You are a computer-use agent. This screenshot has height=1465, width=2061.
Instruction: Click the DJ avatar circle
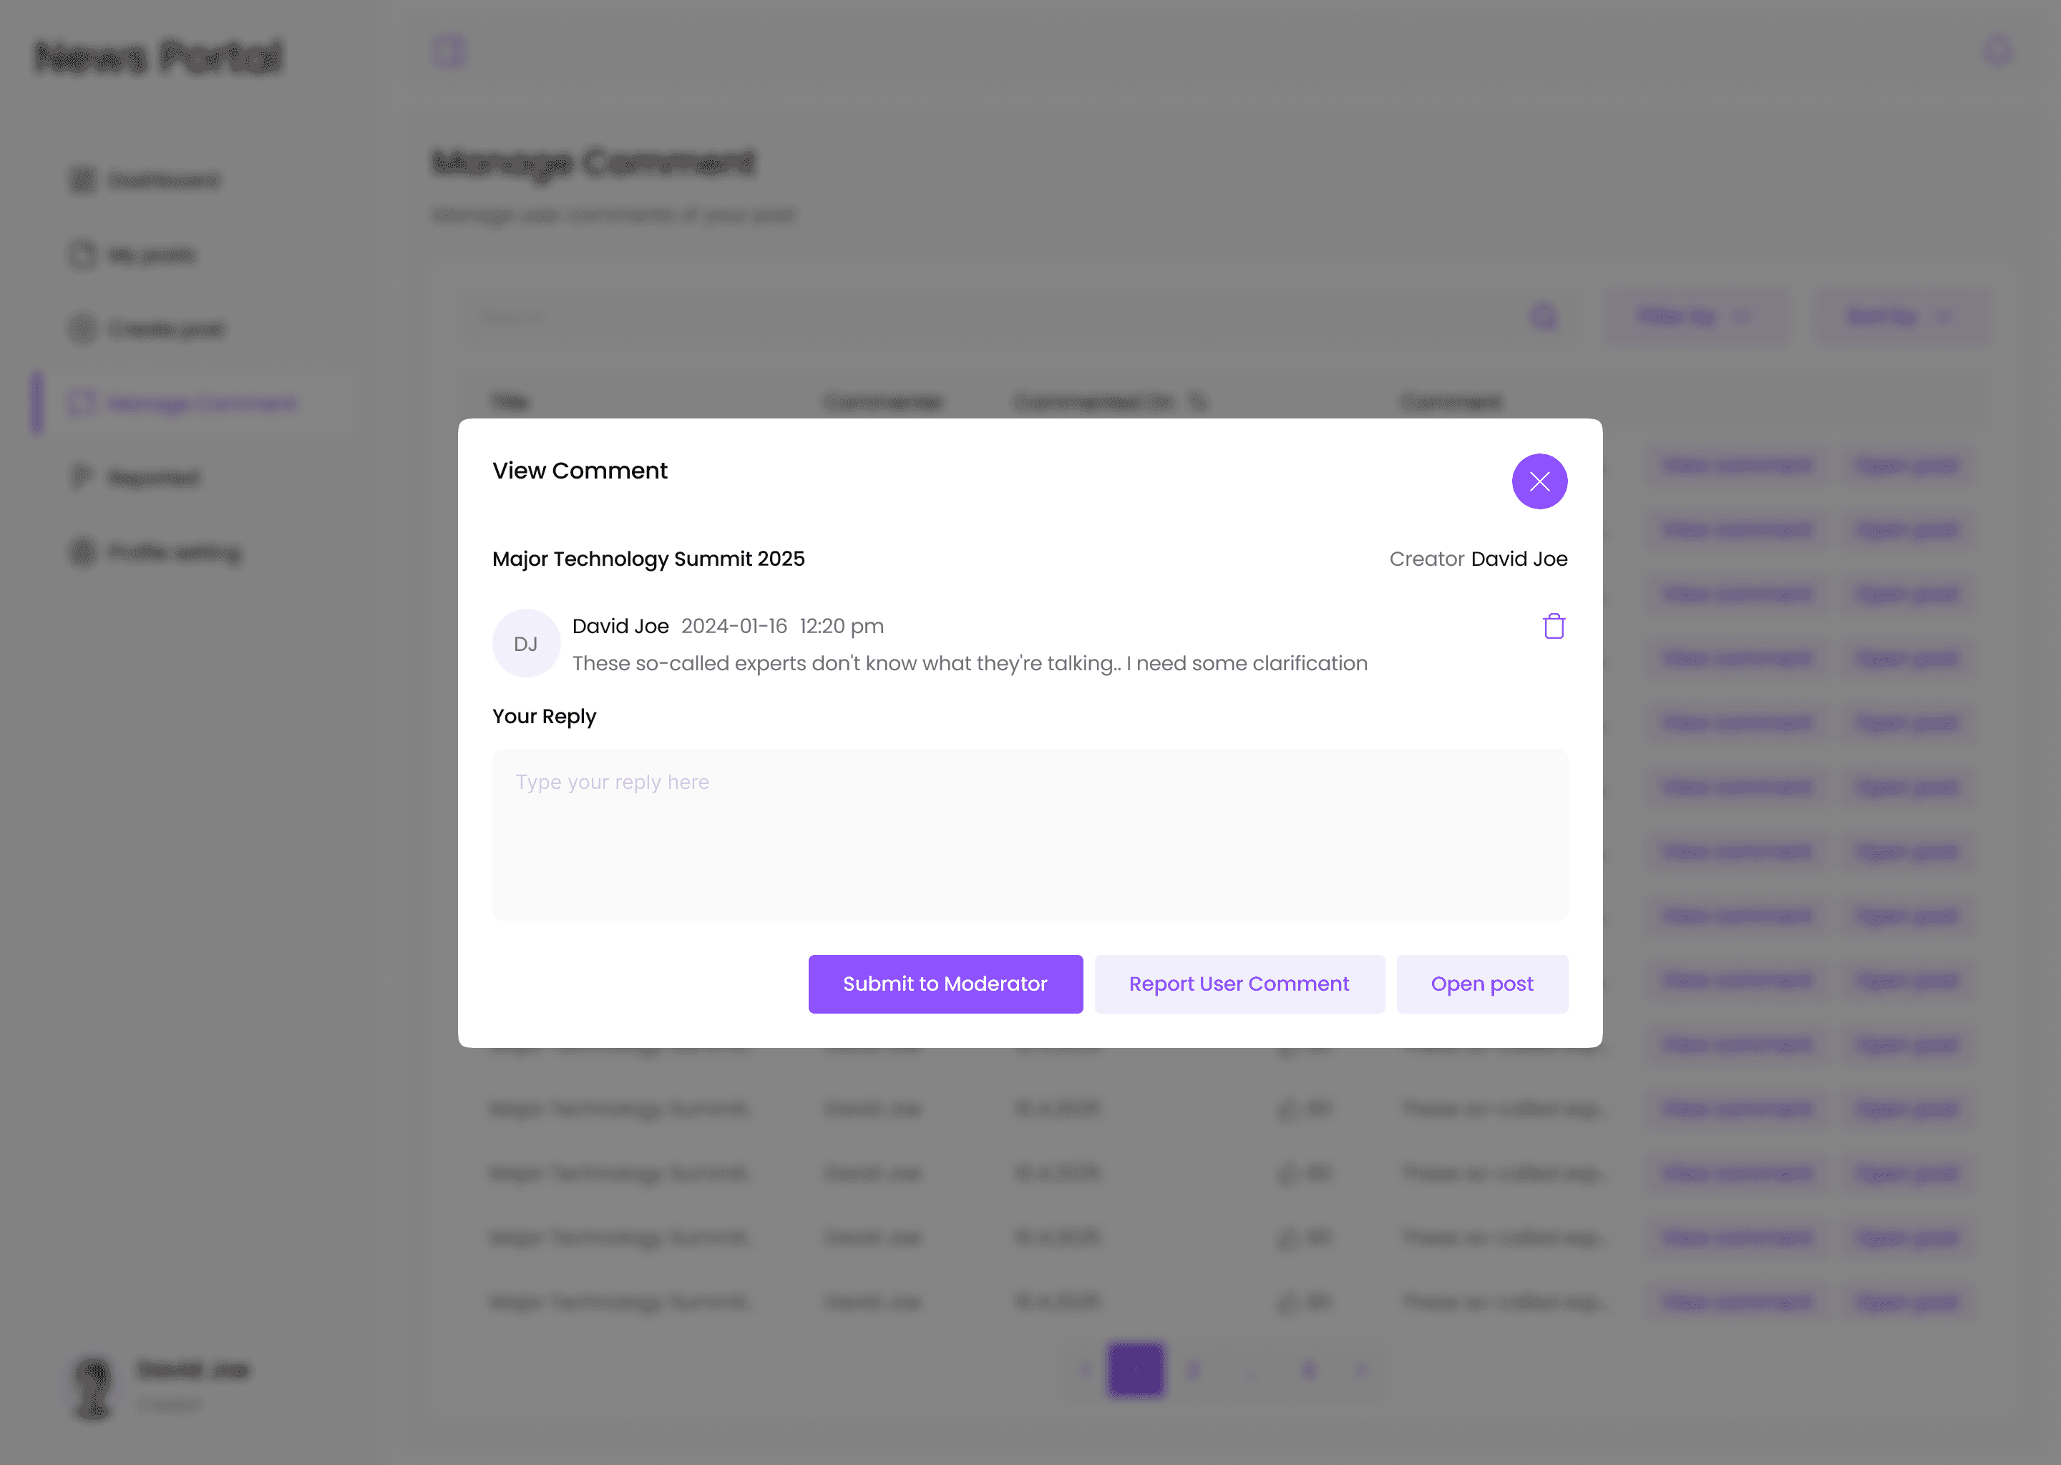[x=525, y=643]
